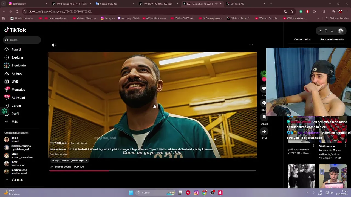
Task: Expand Ver más followed accounts
Action: [x=17, y=180]
